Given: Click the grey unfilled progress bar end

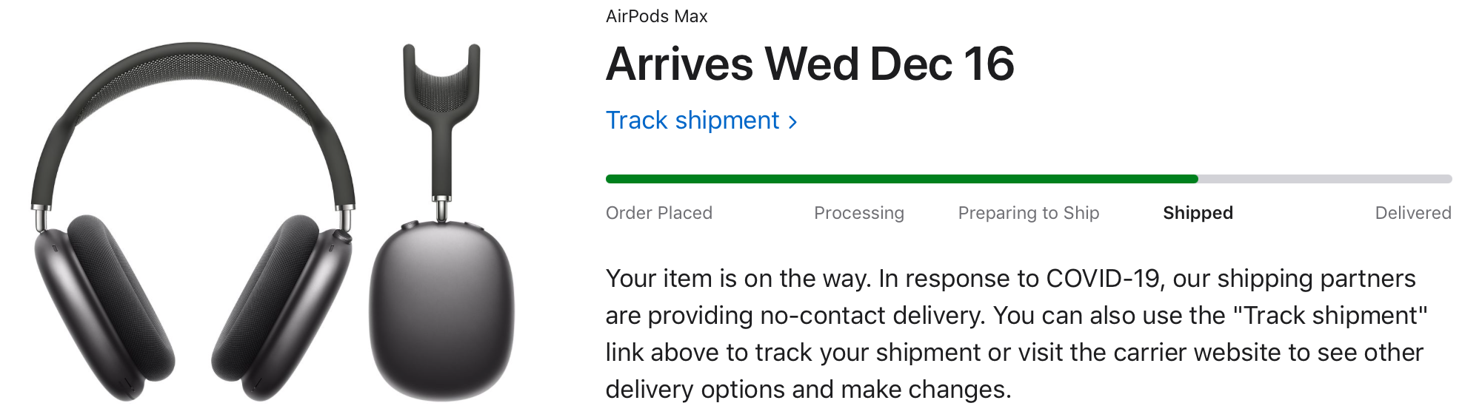Looking at the screenshot, I should click(x=1326, y=179).
